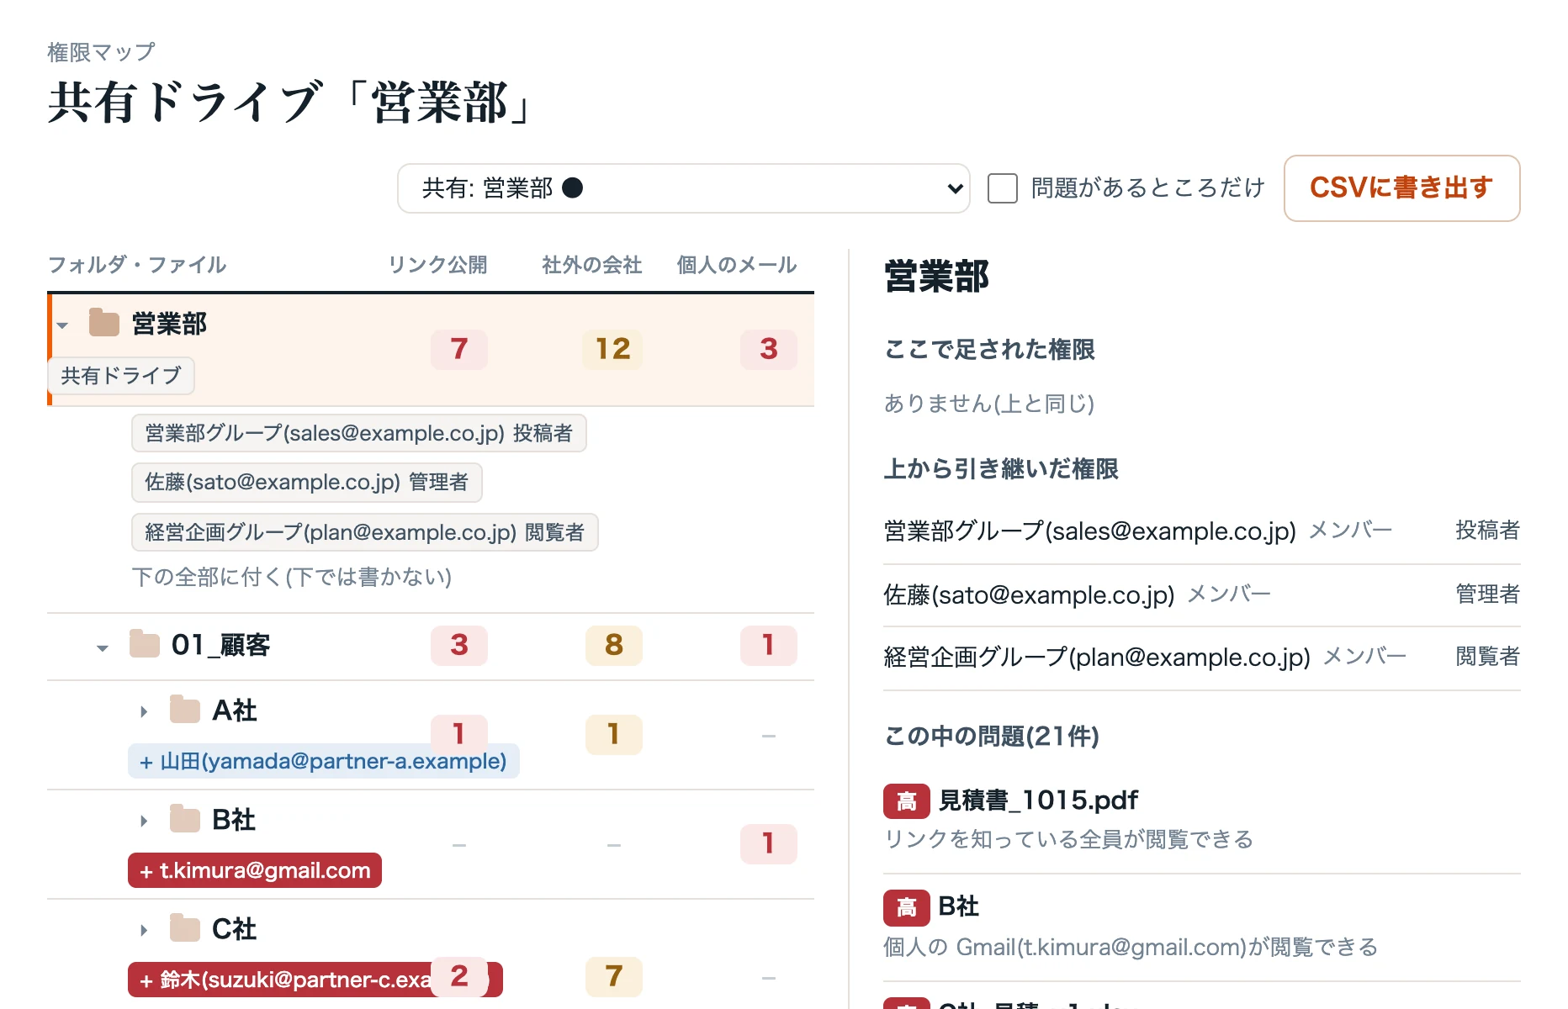The image size is (1568, 1009).
Task: Click C社 row external-company count 7
Action: 613,976
